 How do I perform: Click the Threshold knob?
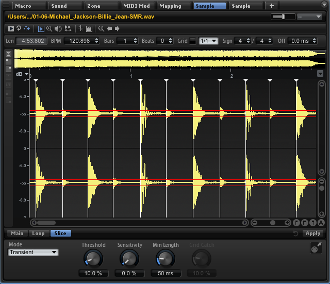pyautogui.click(x=93, y=258)
